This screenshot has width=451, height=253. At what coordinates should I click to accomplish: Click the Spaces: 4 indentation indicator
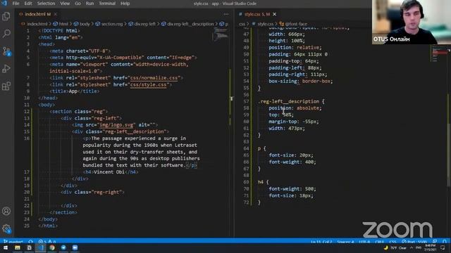345,242
